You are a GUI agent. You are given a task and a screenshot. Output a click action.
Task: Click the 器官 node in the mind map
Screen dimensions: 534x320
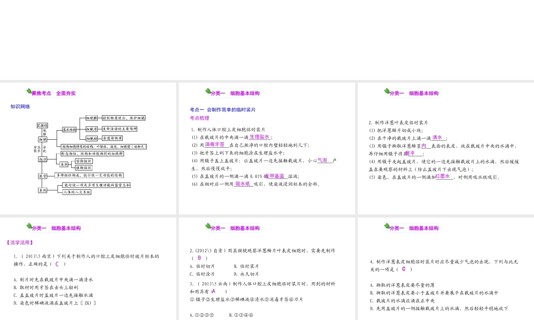[43, 176]
